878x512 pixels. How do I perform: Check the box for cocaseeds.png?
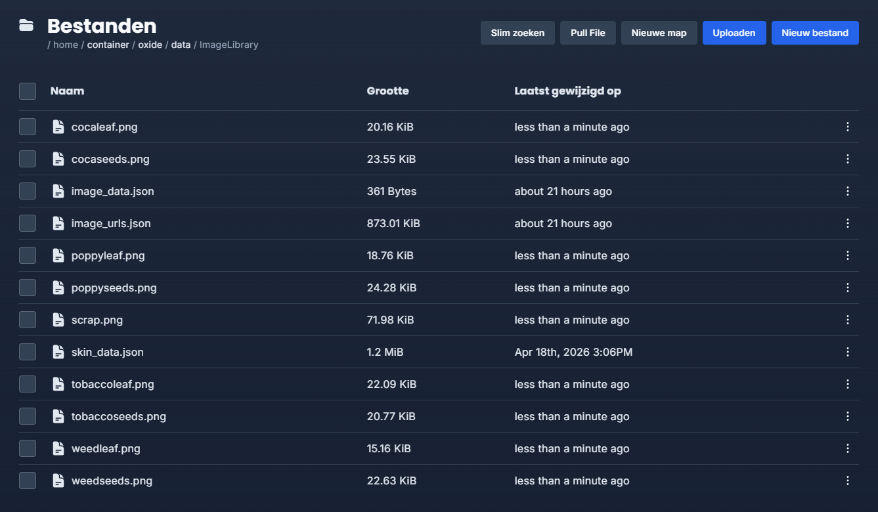[28, 159]
